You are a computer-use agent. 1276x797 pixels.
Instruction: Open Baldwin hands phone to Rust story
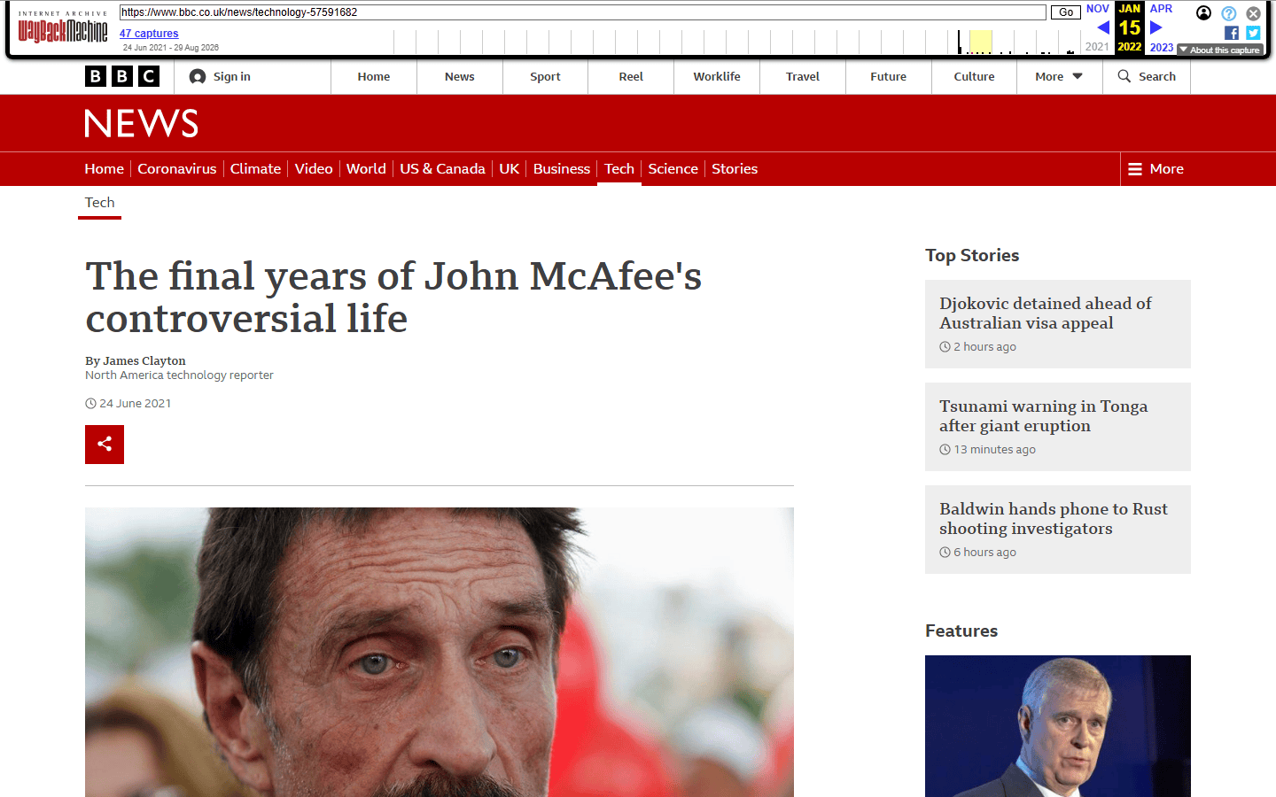click(x=1054, y=519)
